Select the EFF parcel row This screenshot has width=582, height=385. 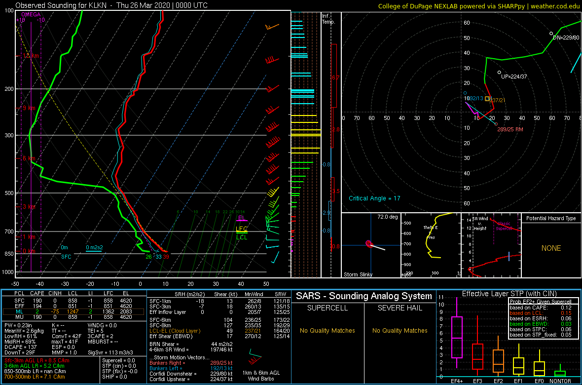tap(74, 306)
